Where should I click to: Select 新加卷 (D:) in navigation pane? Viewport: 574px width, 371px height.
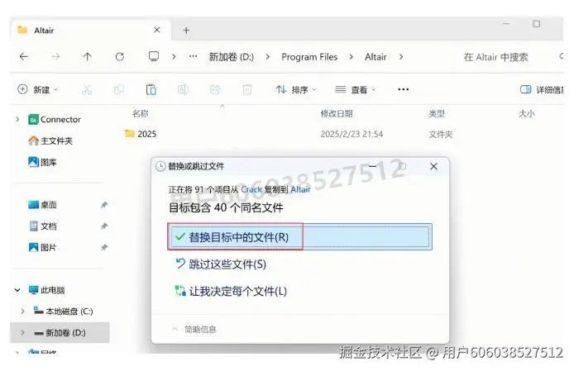(x=60, y=333)
